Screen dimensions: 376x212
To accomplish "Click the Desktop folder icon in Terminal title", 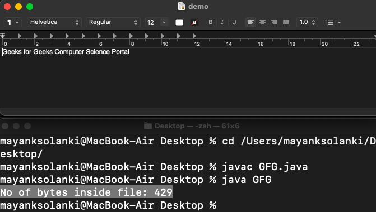I will coord(148,126).
